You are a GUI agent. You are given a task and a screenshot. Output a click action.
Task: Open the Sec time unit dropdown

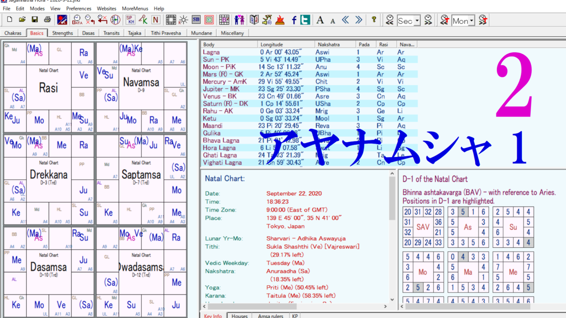pos(417,21)
